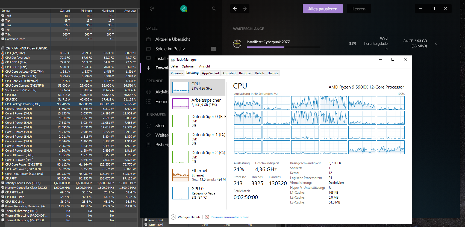The image size is (465, 227).
Task: Click the Cyberpunk 2077 download progress bar
Action: point(283,47)
